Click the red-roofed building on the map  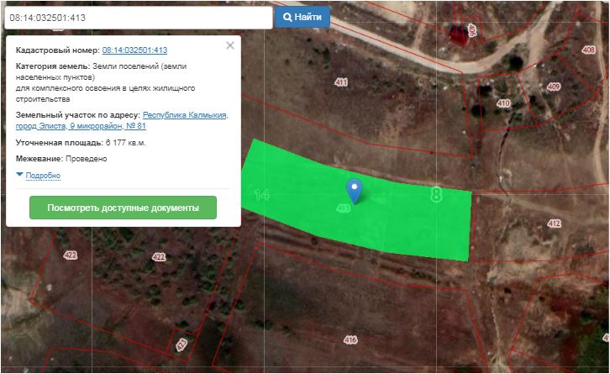pyautogui.click(x=459, y=34)
